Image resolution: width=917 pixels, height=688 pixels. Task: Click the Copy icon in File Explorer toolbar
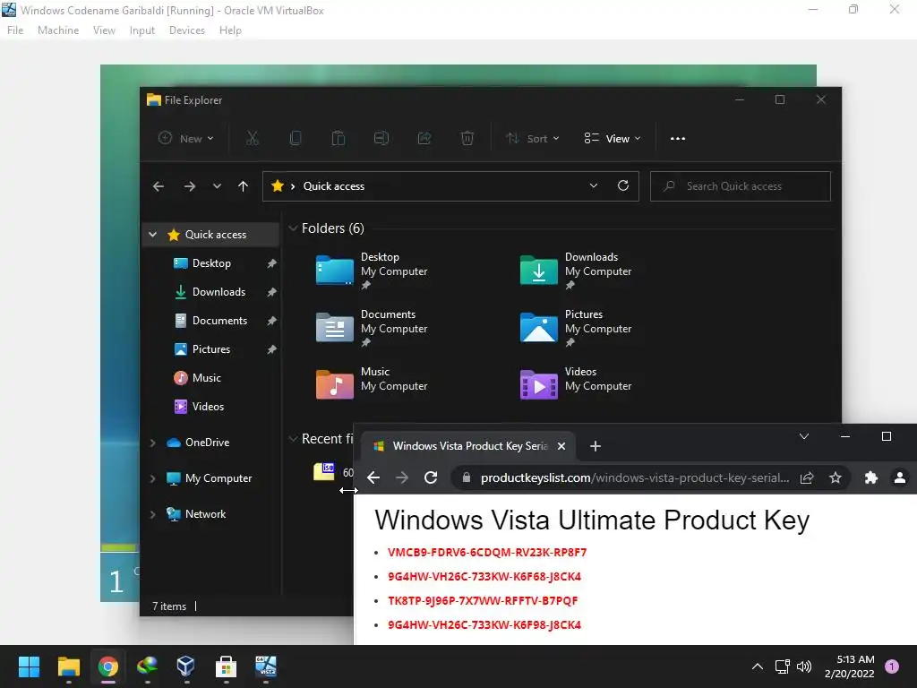(296, 139)
